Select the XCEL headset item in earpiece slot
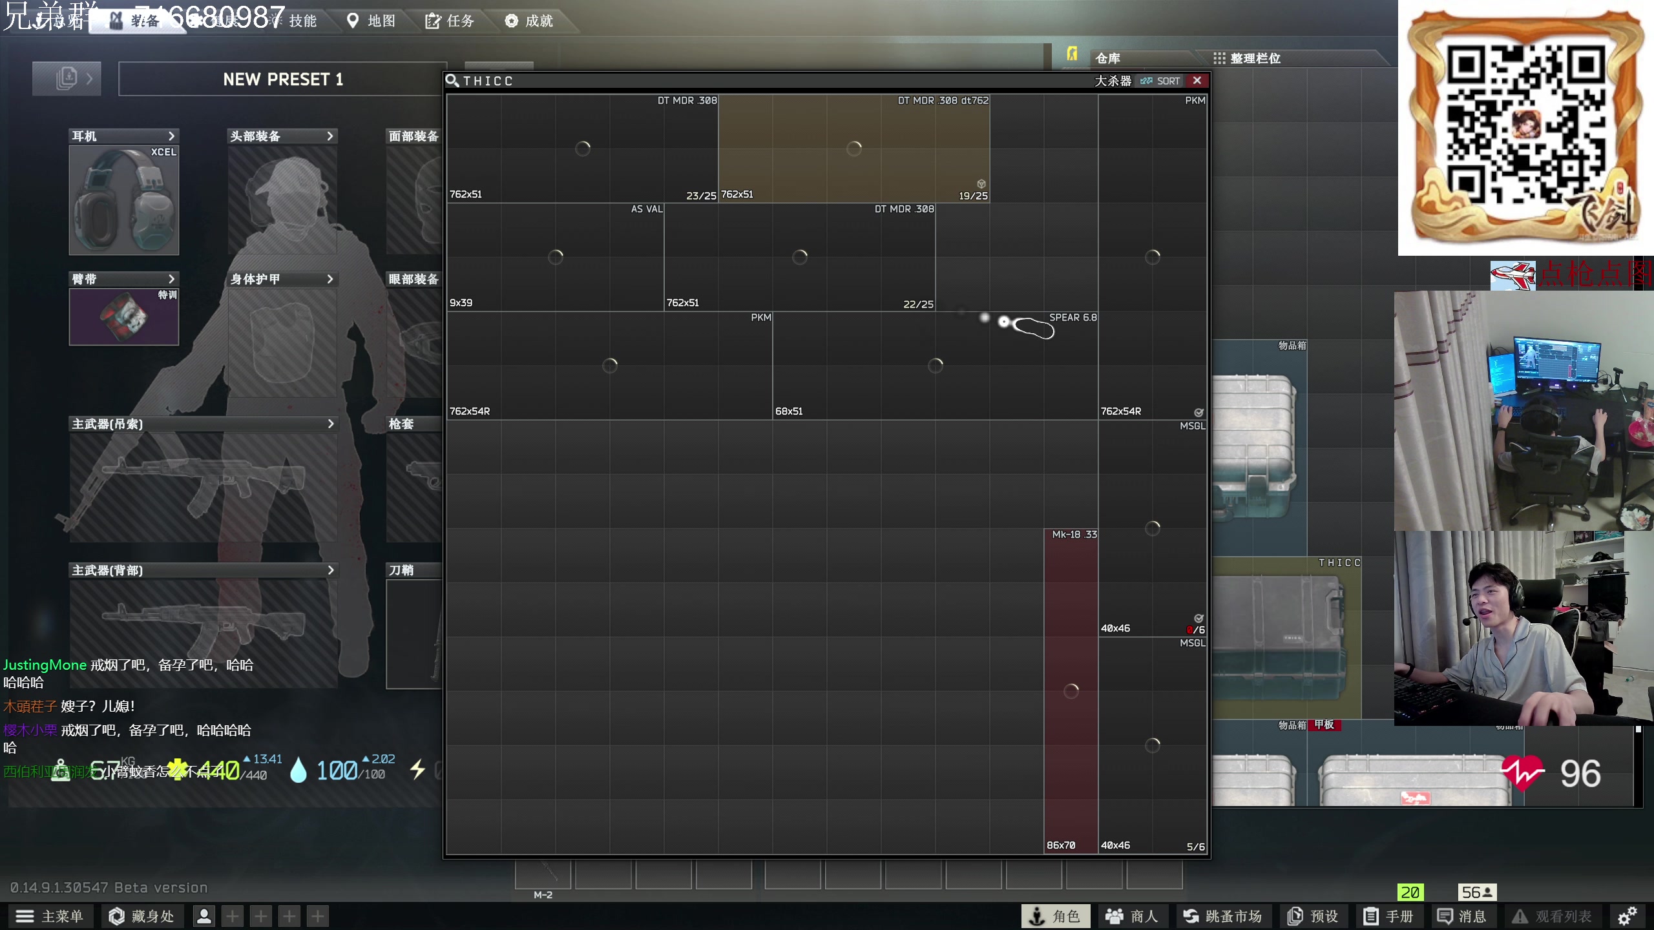1654x930 pixels. 124,200
